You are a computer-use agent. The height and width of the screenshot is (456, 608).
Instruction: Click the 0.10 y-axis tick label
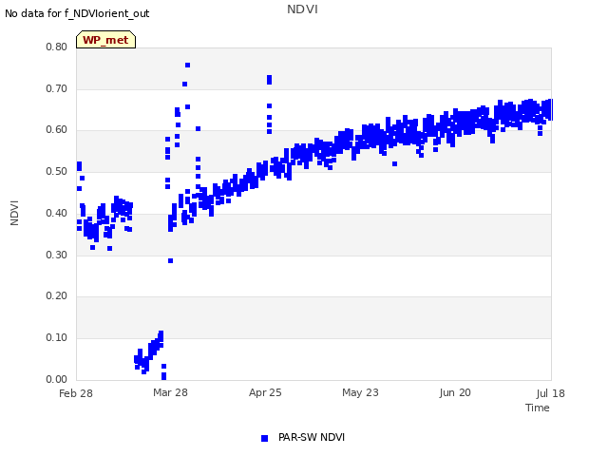57,337
